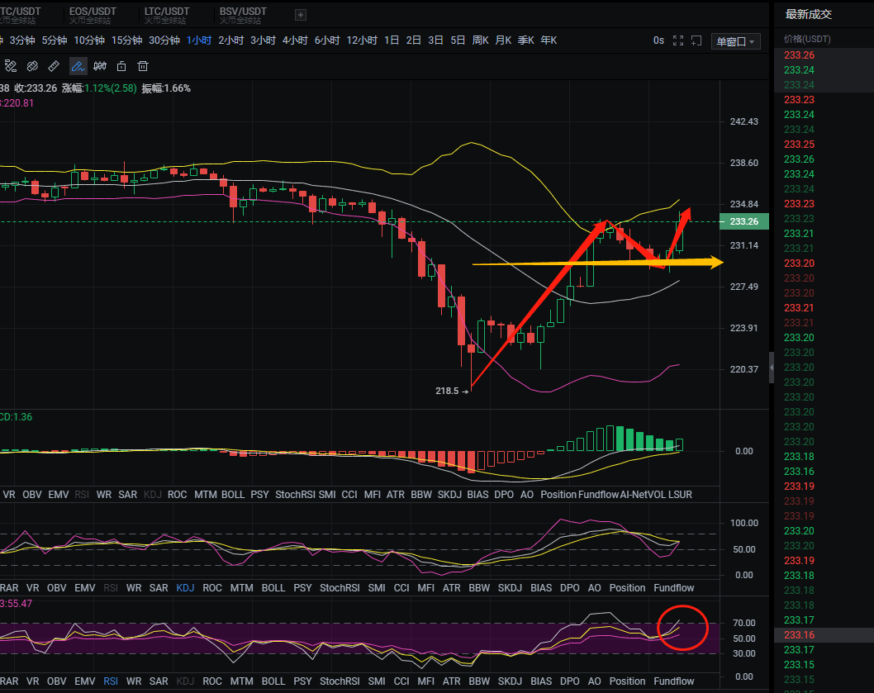Click the trash can delete drawings icon
The image size is (874, 693).
(x=143, y=66)
